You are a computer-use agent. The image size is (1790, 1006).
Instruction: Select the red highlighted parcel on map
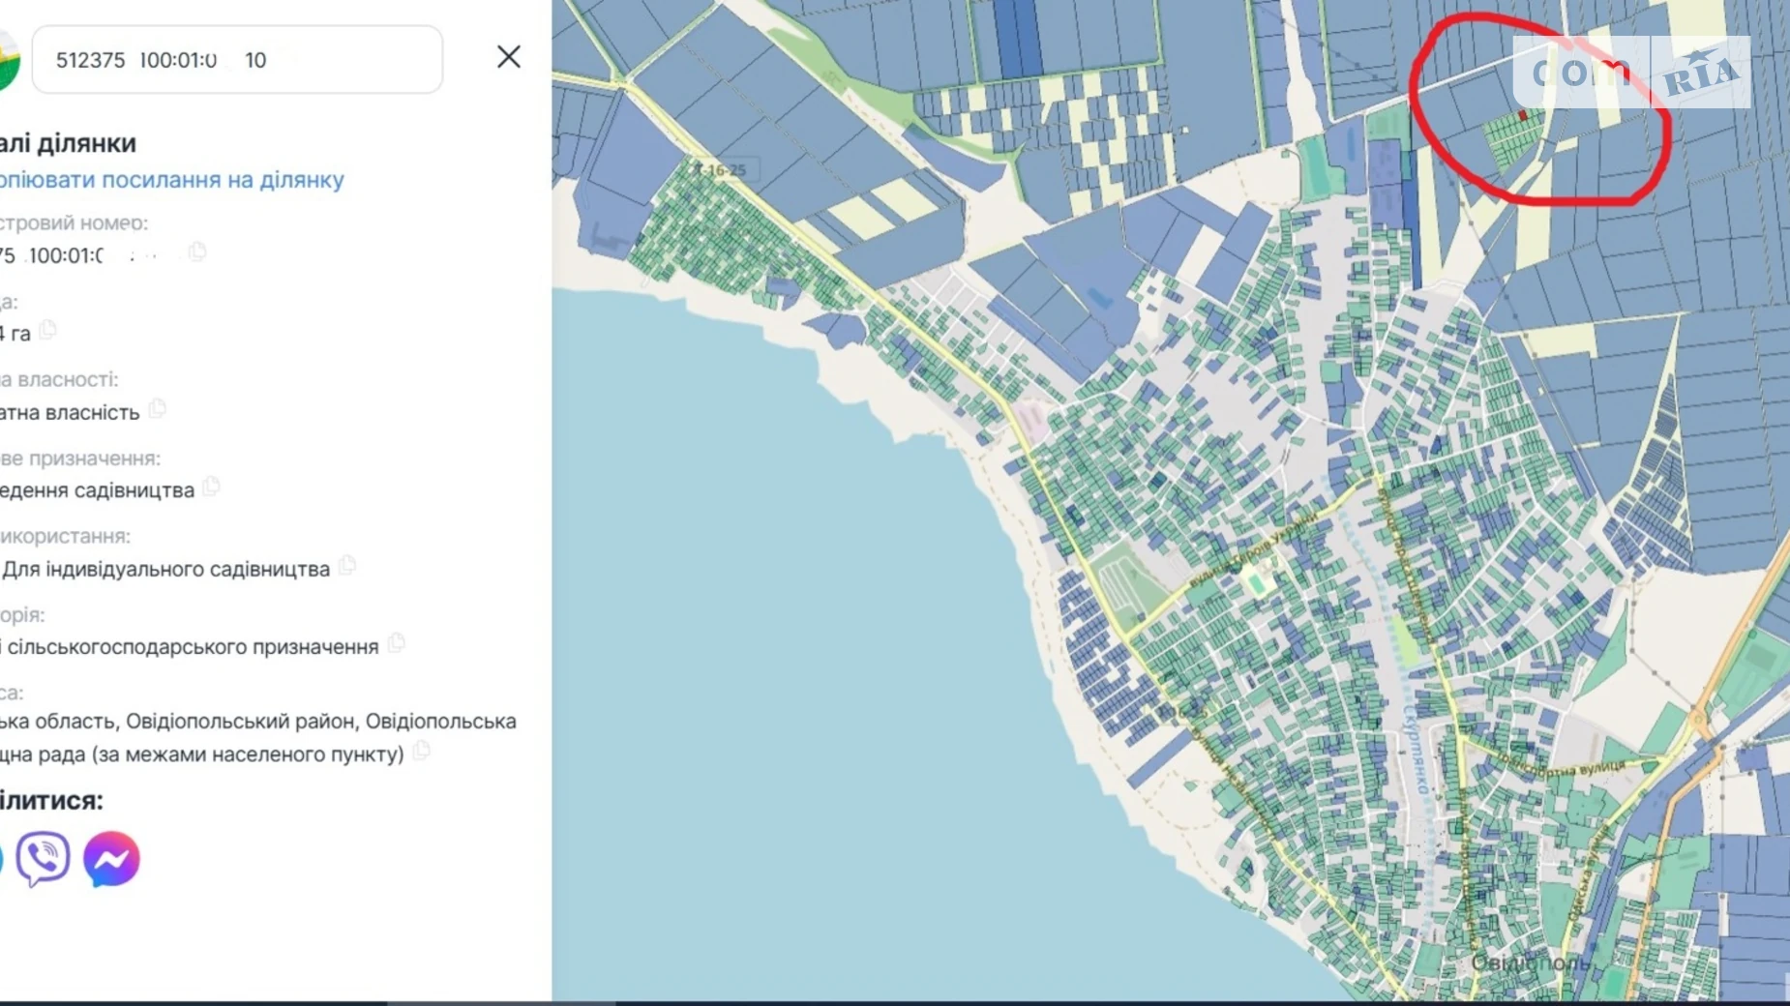[x=1523, y=116]
